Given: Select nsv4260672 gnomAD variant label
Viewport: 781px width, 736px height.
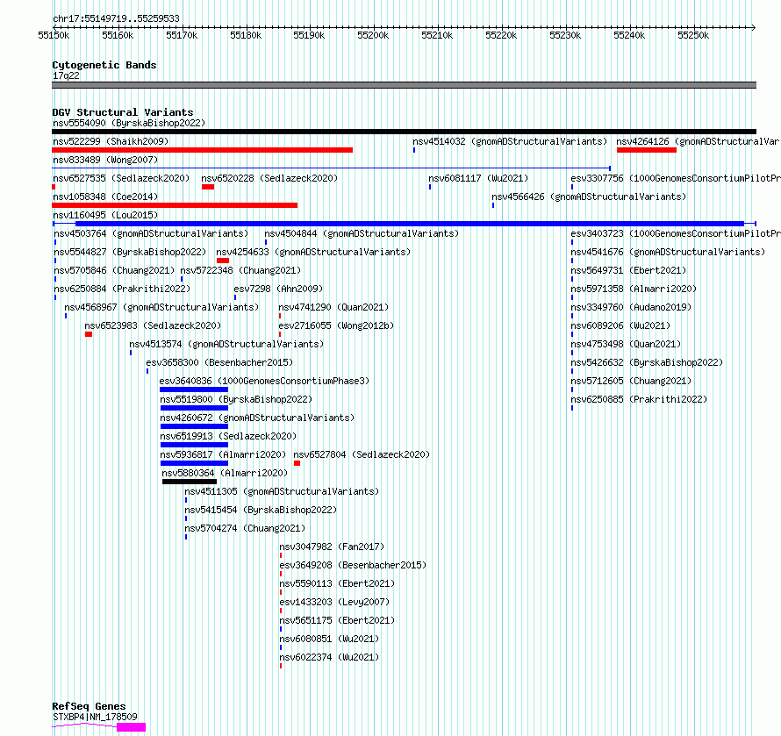Looking at the screenshot, I should (x=257, y=418).
